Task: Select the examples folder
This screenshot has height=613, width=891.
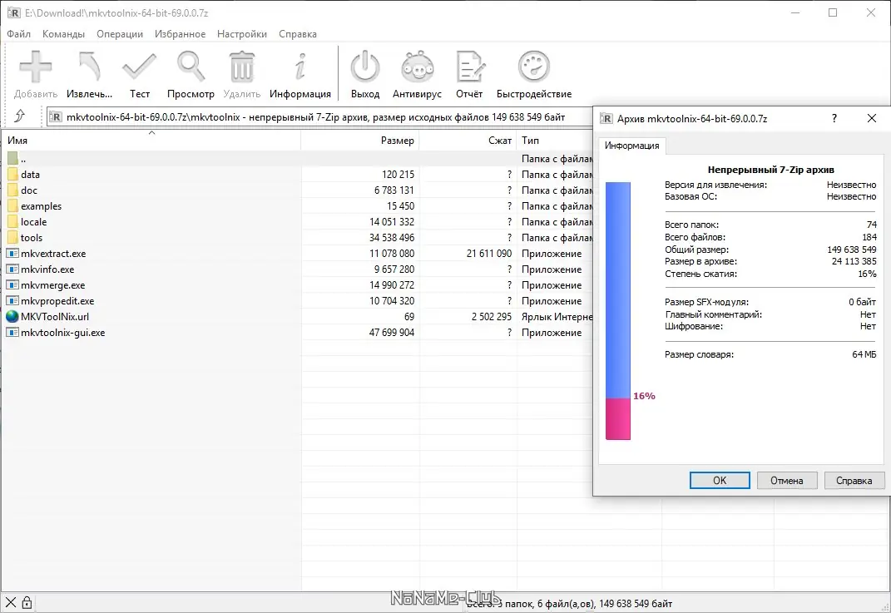Action: (41, 206)
